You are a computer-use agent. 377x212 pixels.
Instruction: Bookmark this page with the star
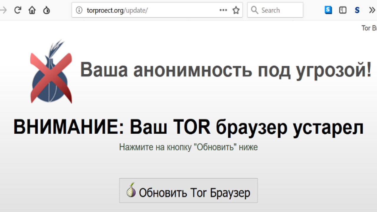[236, 10]
